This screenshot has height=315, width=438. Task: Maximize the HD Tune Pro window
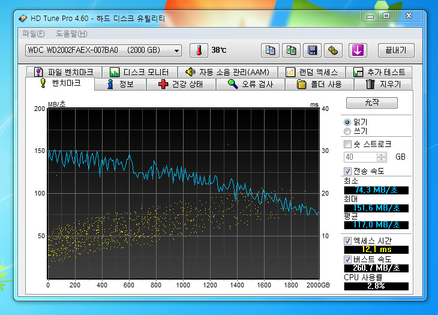(x=386, y=16)
